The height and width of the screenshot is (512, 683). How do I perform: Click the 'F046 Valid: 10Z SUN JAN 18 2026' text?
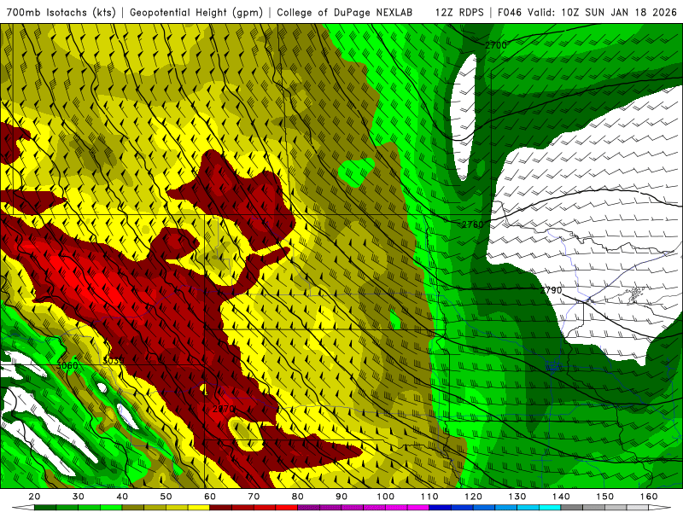point(587,12)
